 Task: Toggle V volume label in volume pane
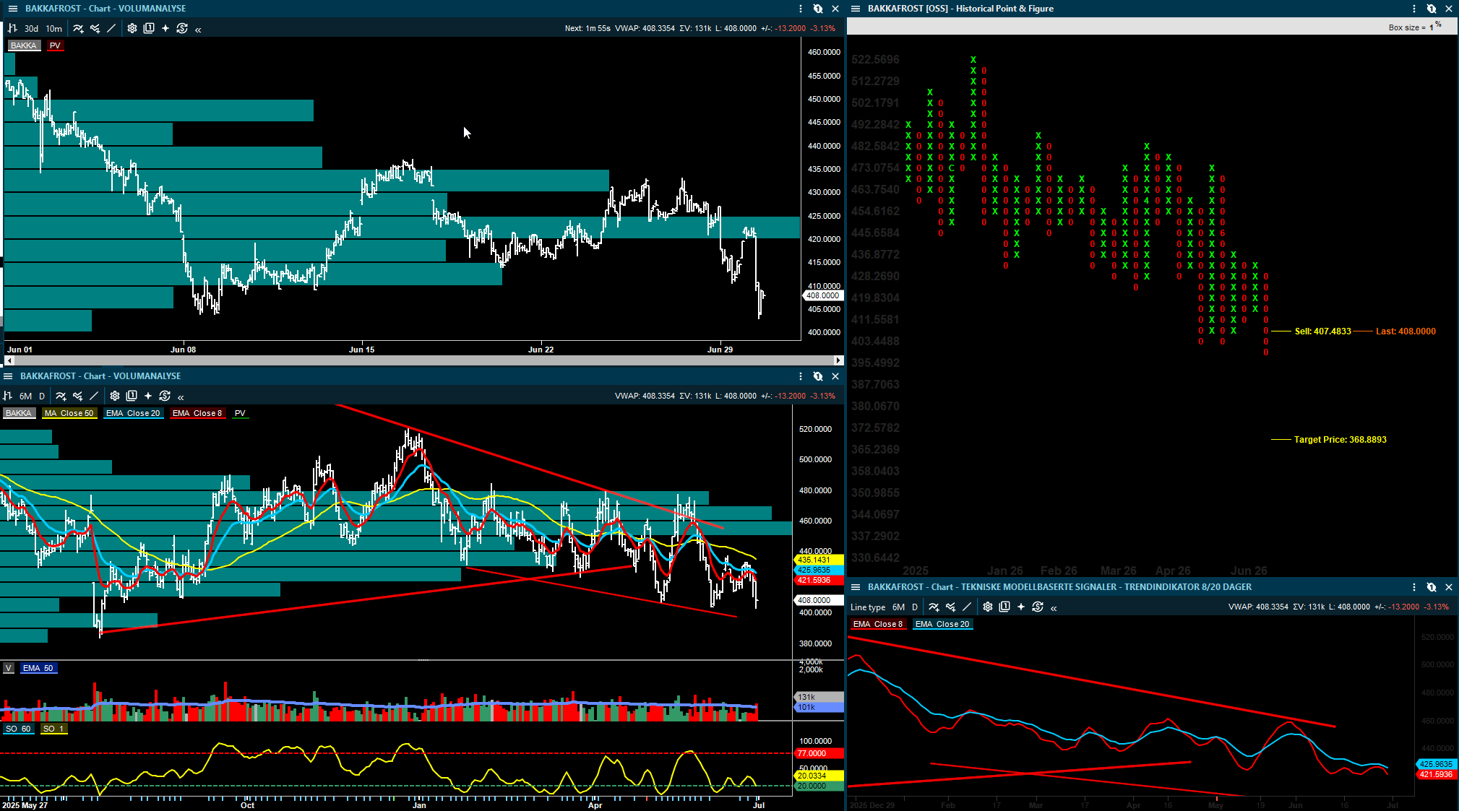[9, 668]
